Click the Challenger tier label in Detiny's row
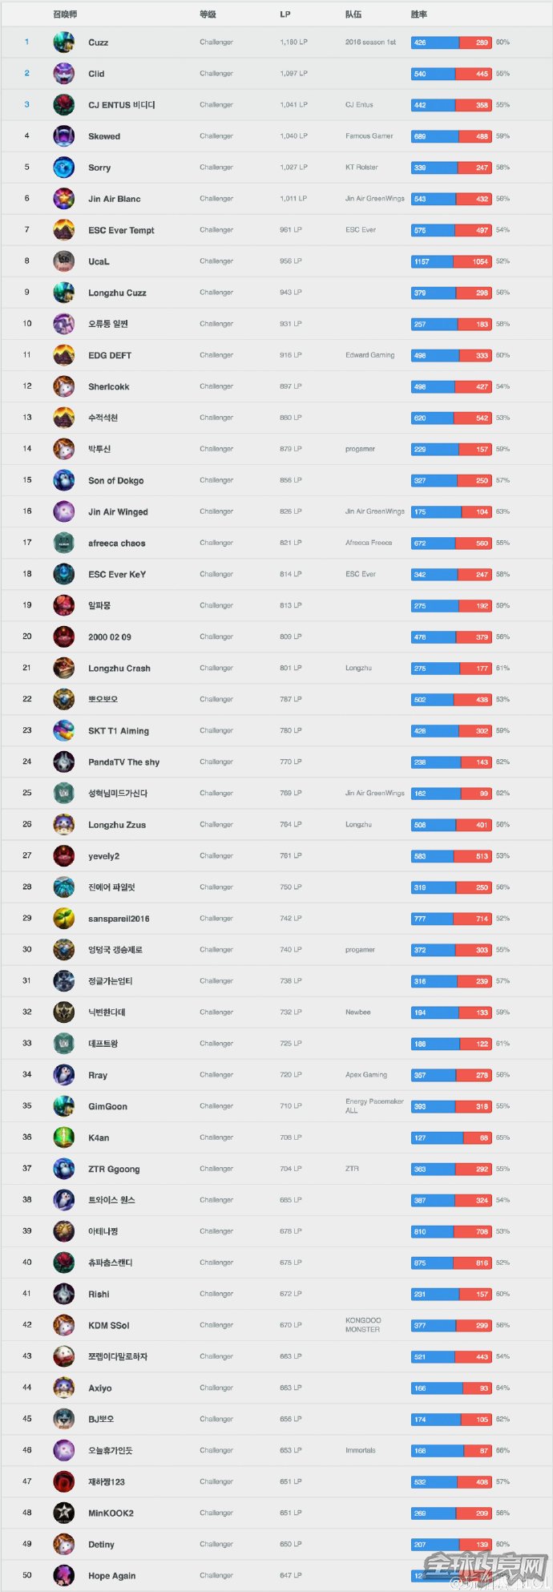 [216, 1544]
